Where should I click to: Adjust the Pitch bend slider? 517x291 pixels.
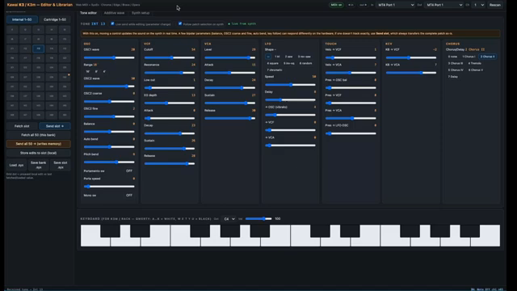109,162
